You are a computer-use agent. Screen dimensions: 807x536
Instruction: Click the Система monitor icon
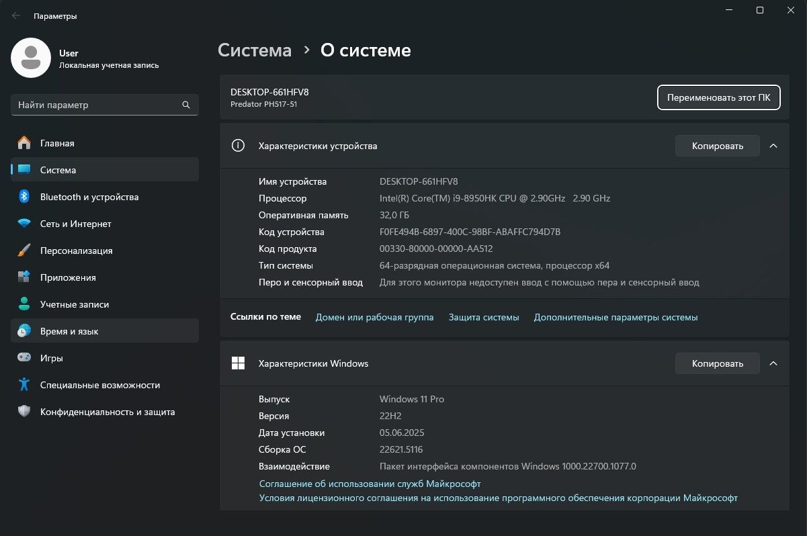click(x=24, y=170)
